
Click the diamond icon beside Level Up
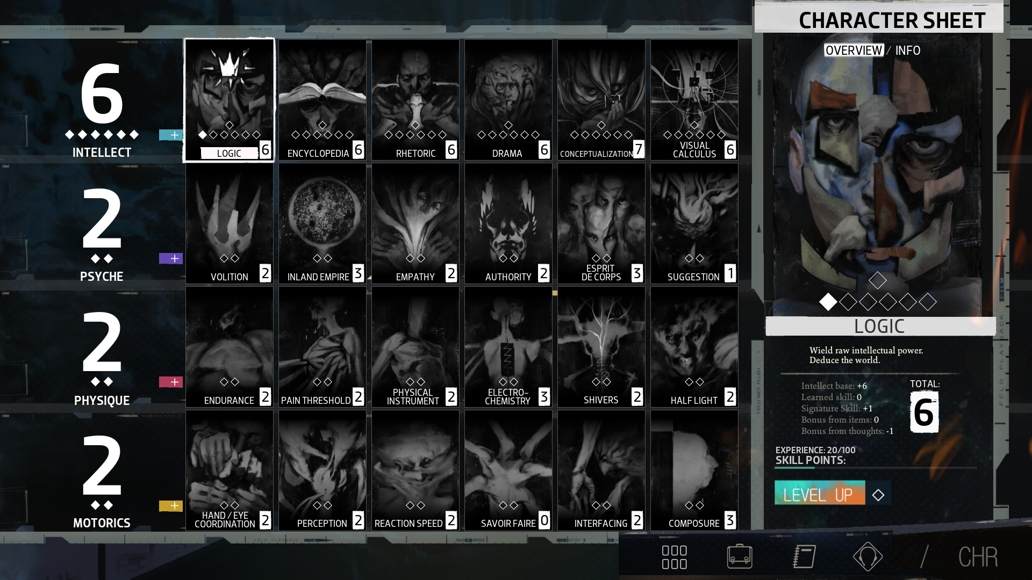(878, 495)
